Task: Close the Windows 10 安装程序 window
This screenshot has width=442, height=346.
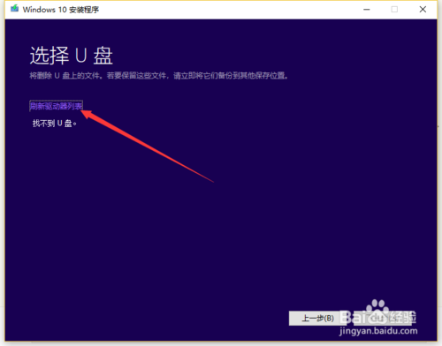Action: [423, 10]
